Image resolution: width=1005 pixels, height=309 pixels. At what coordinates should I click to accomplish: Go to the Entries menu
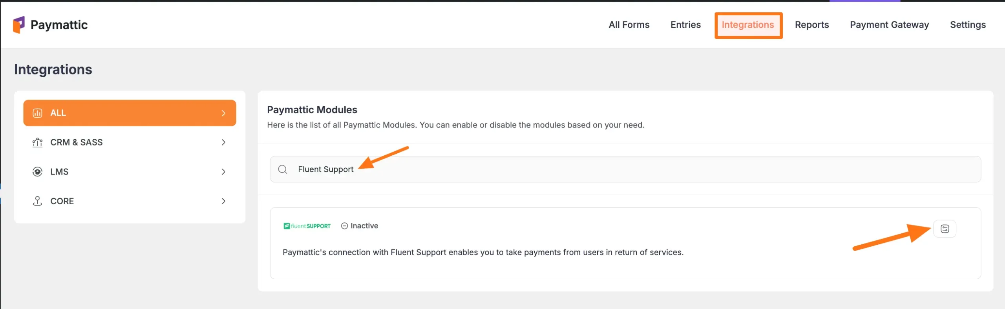click(x=685, y=25)
